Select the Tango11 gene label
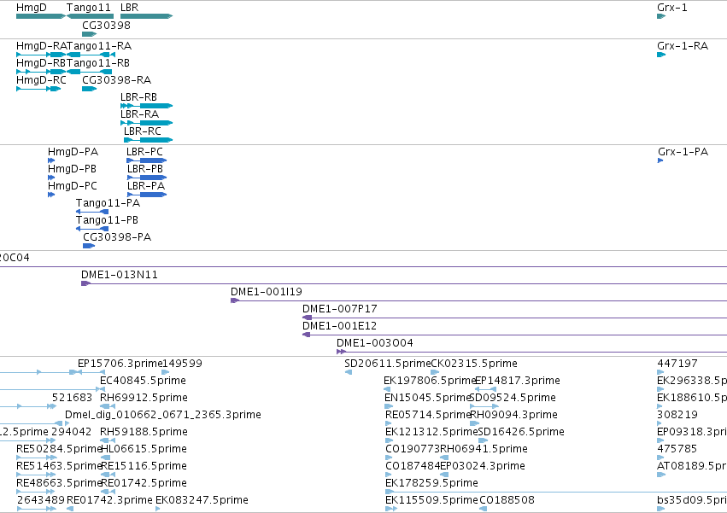The width and height of the screenshot is (727, 513). coord(89,8)
